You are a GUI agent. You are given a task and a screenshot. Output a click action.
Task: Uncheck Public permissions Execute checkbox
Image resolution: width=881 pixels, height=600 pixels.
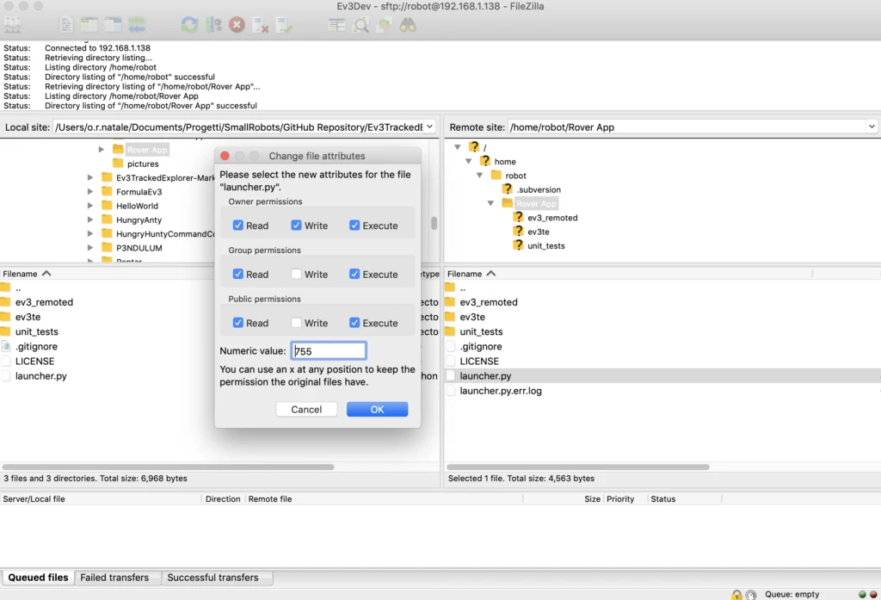pos(354,323)
